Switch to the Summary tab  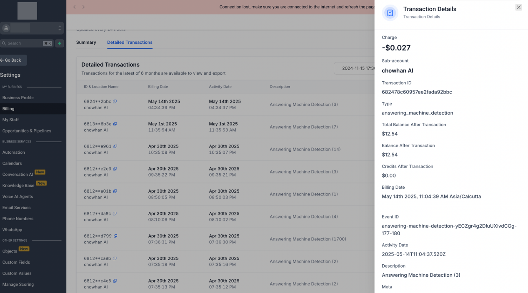point(86,43)
